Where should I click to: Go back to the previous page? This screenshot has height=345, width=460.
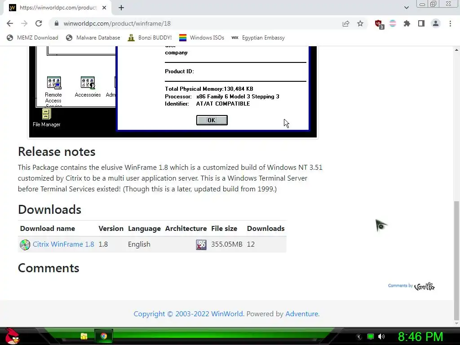pyautogui.click(x=10, y=23)
